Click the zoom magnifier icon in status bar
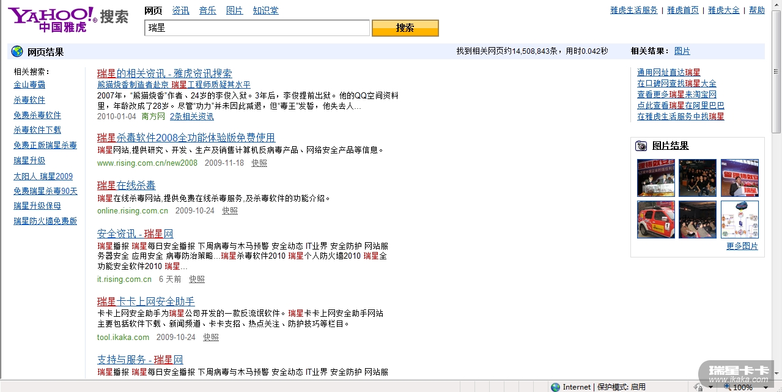Image resolution: width=782 pixels, height=392 pixels. tap(727, 387)
